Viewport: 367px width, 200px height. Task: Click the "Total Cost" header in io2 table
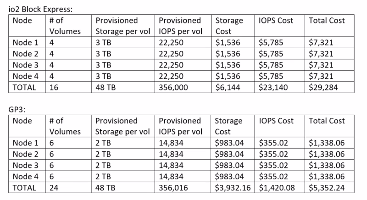pos(327,21)
